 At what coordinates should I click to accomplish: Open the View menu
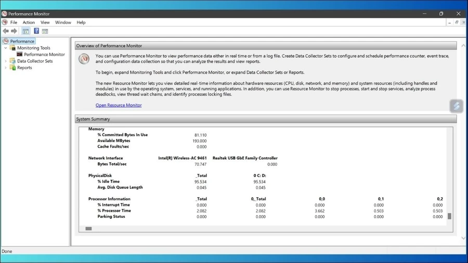[45, 22]
